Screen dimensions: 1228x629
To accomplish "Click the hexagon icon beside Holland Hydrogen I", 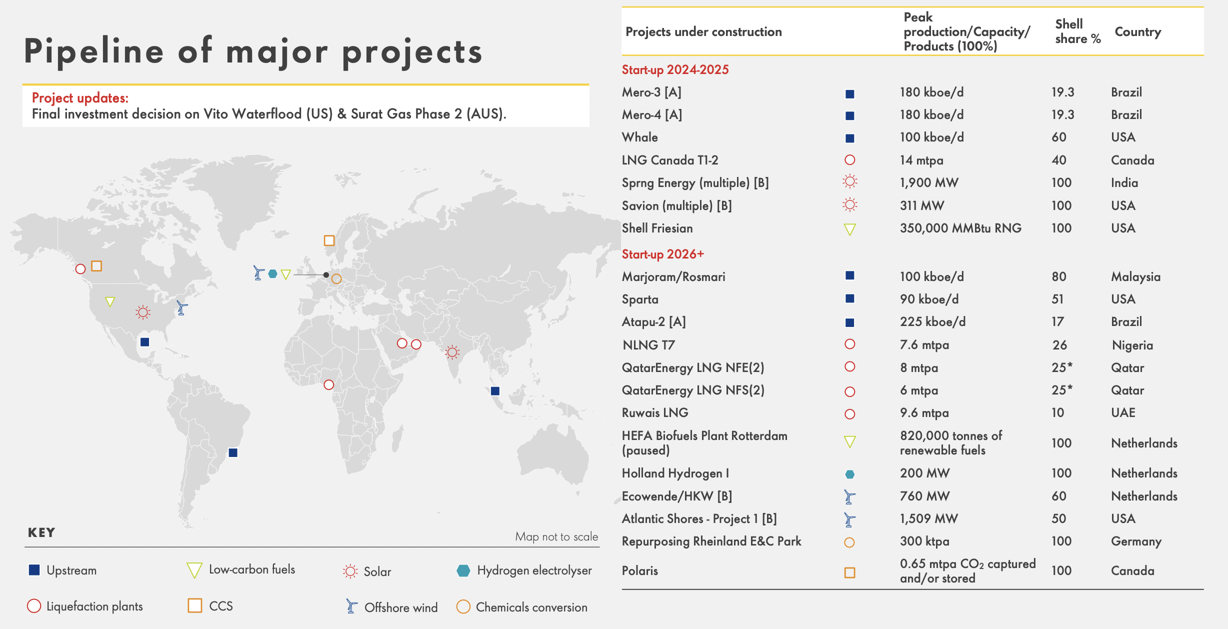I will click(849, 474).
